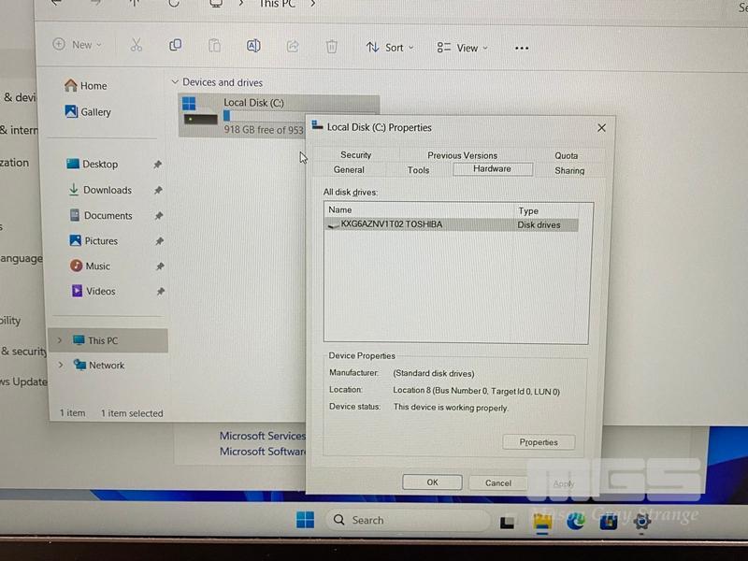
Task: Click the Cut scissors icon in toolbar
Action: [137, 45]
